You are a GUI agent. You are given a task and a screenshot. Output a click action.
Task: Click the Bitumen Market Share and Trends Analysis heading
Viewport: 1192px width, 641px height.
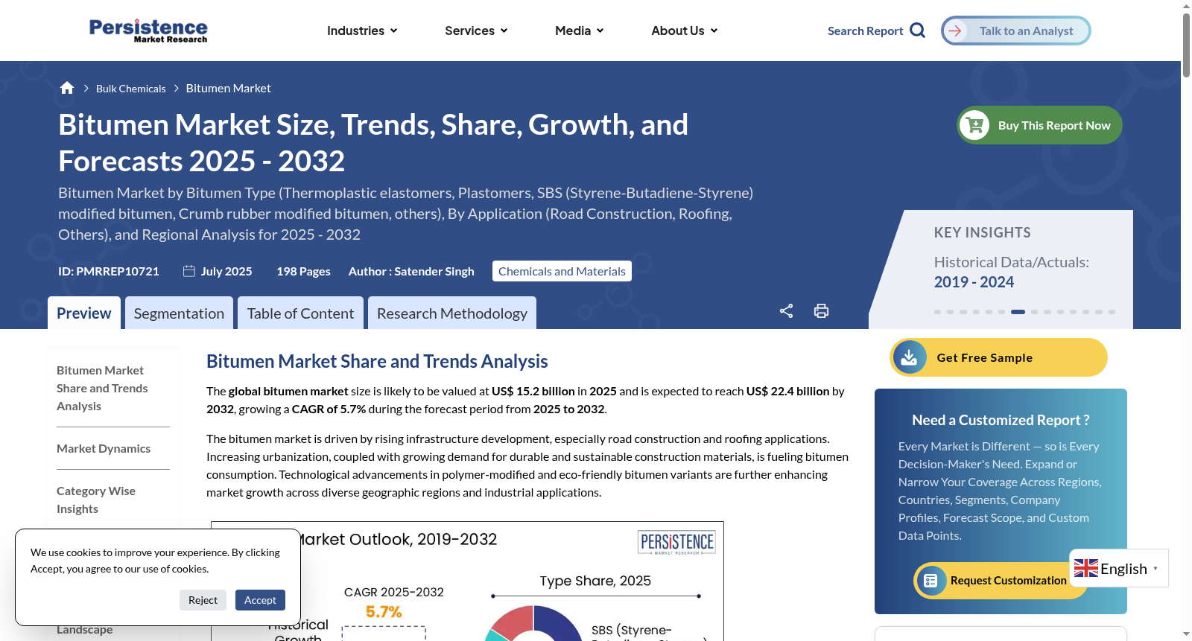coord(377,361)
